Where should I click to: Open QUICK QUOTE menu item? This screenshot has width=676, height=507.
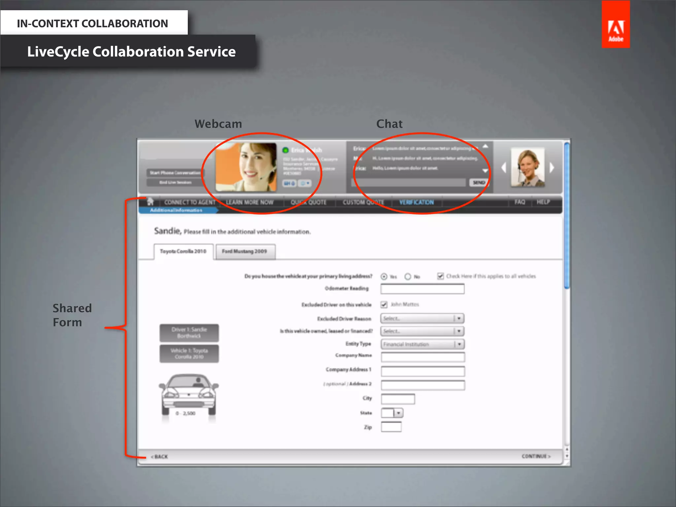[309, 202]
